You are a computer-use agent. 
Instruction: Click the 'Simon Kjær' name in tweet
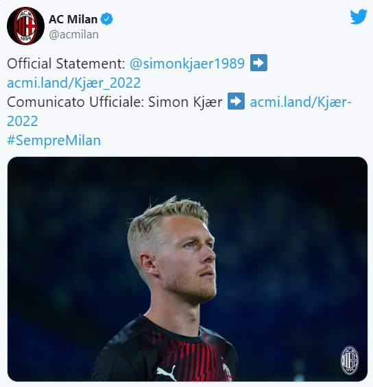tap(185, 102)
